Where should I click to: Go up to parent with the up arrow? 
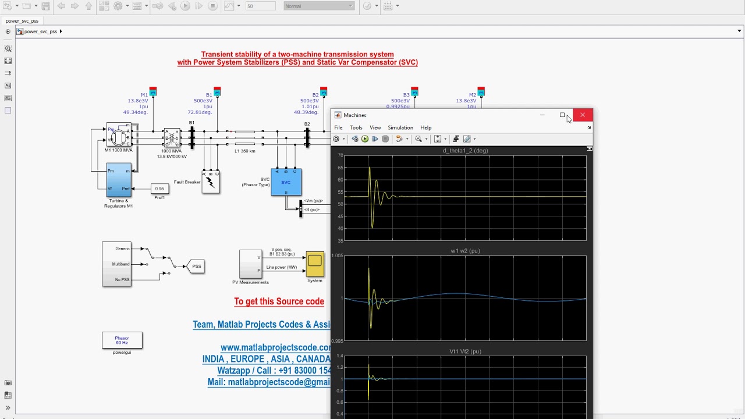coord(88,6)
